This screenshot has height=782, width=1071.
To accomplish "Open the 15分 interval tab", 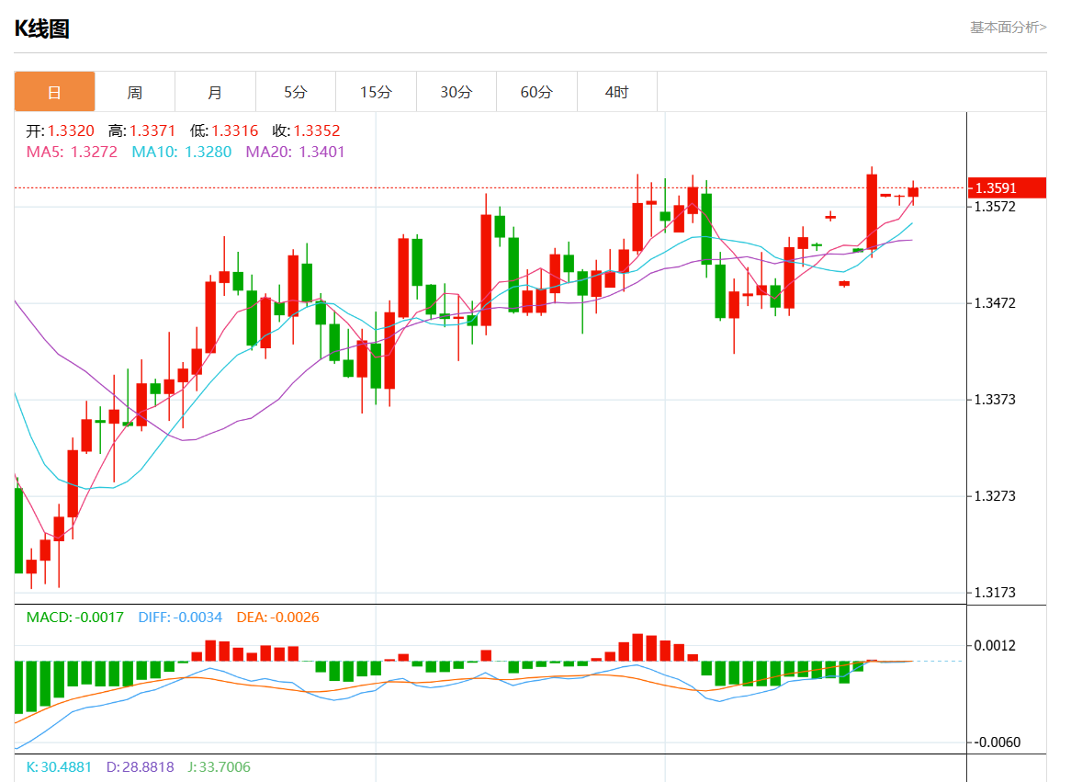I will tap(376, 92).
